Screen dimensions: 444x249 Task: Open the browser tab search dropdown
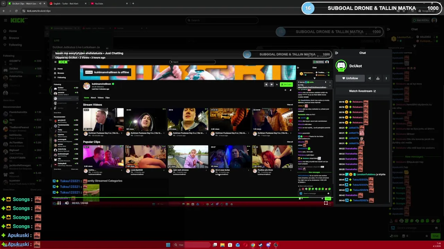pos(3,3)
